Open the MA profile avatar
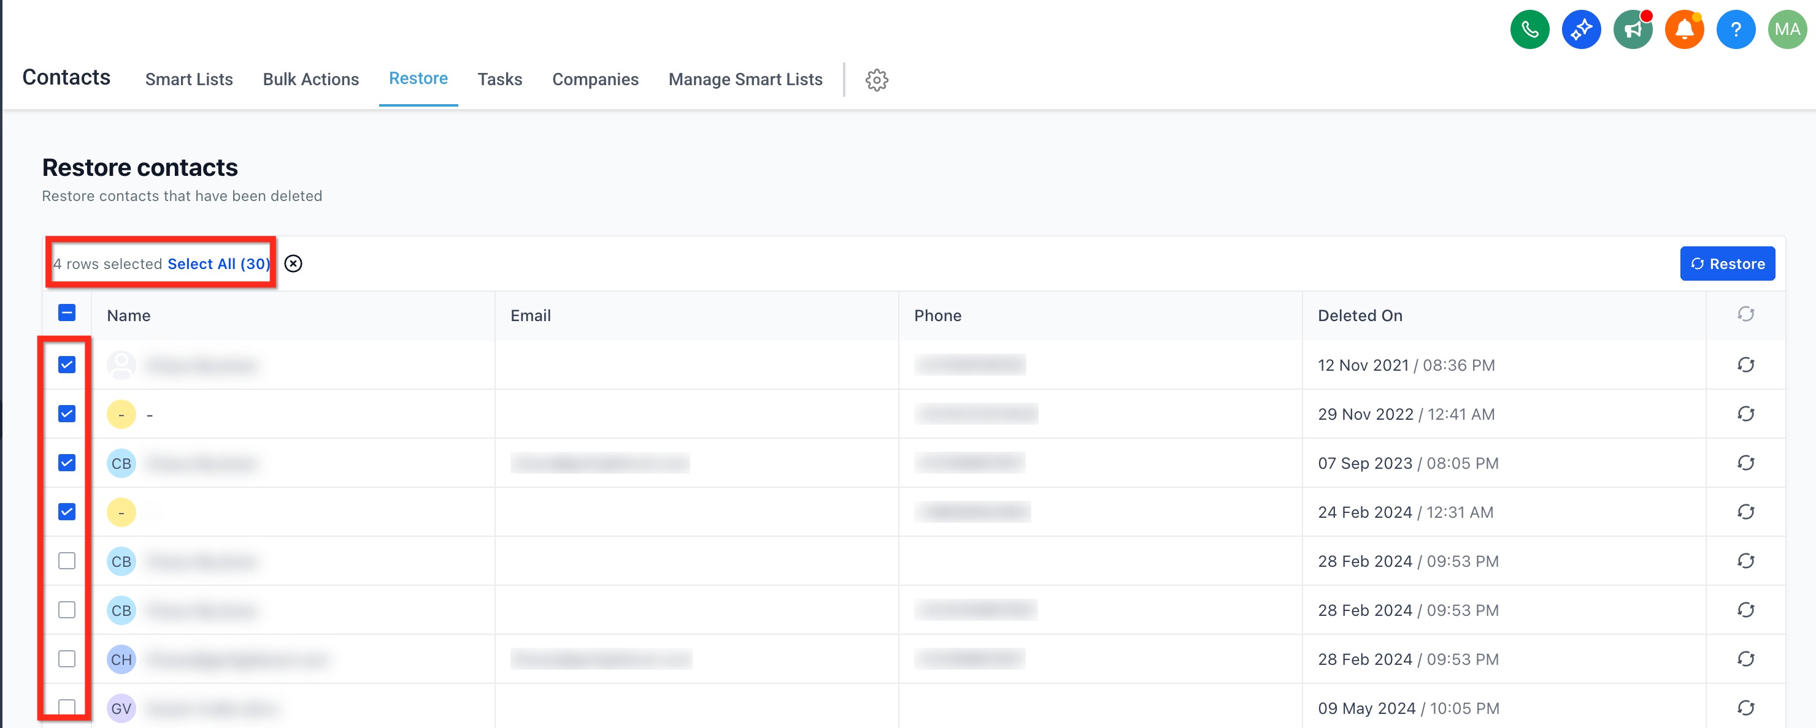The image size is (1816, 728). pyautogui.click(x=1787, y=29)
